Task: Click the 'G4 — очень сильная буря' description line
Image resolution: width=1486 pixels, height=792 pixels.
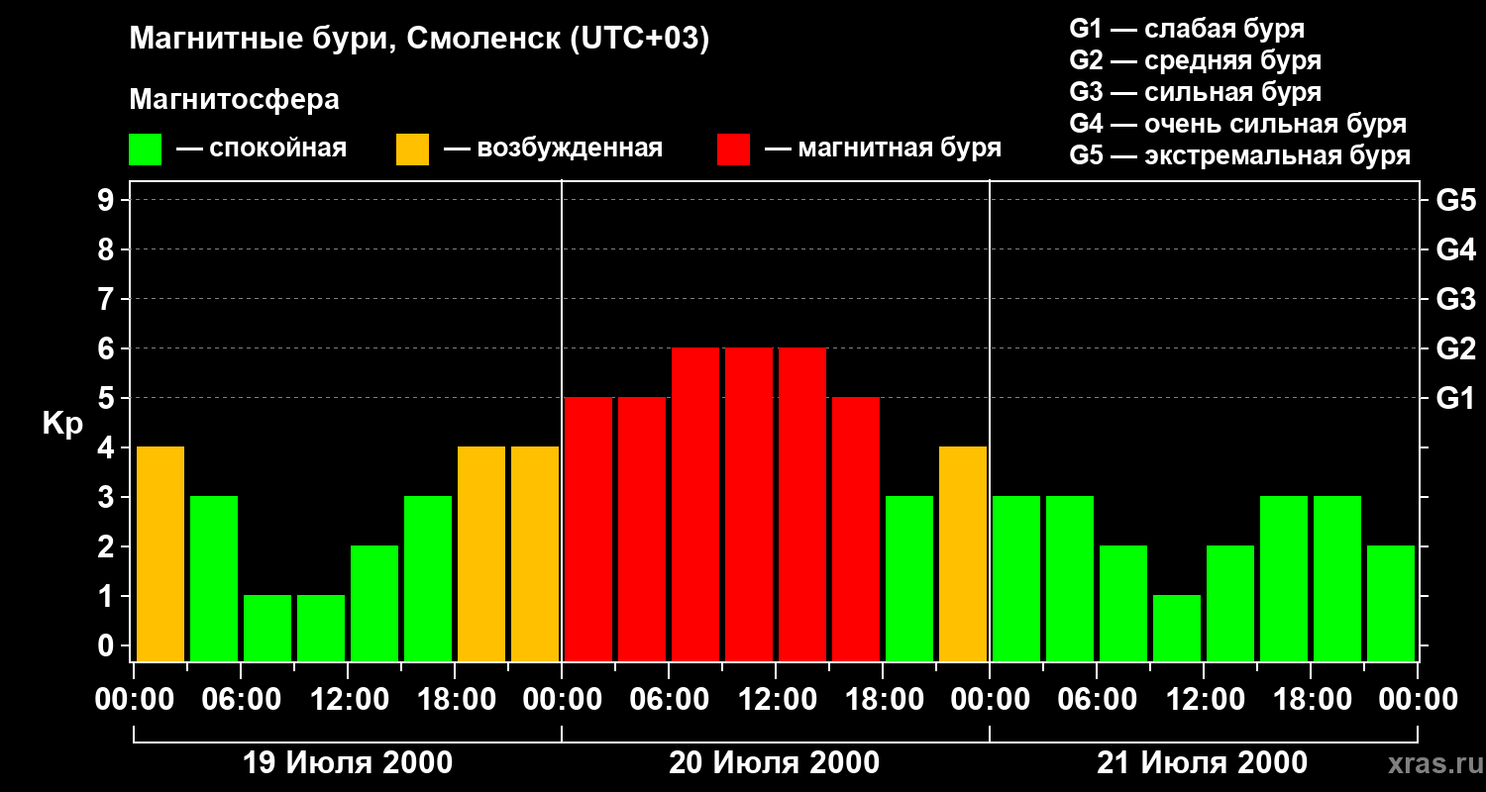Action: (1237, 123)
